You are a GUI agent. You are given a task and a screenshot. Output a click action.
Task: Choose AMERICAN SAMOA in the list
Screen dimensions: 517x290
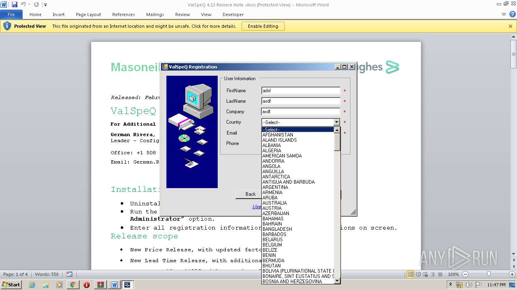(x=298, y=156)
